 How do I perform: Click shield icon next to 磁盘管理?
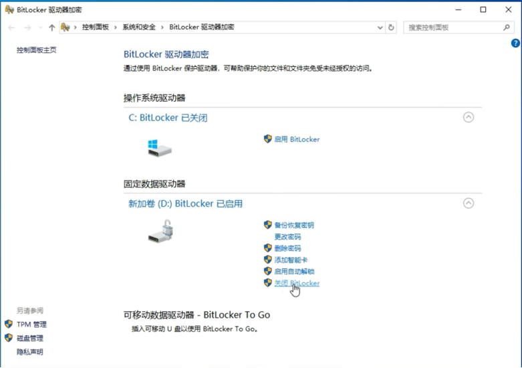(9, 338)
